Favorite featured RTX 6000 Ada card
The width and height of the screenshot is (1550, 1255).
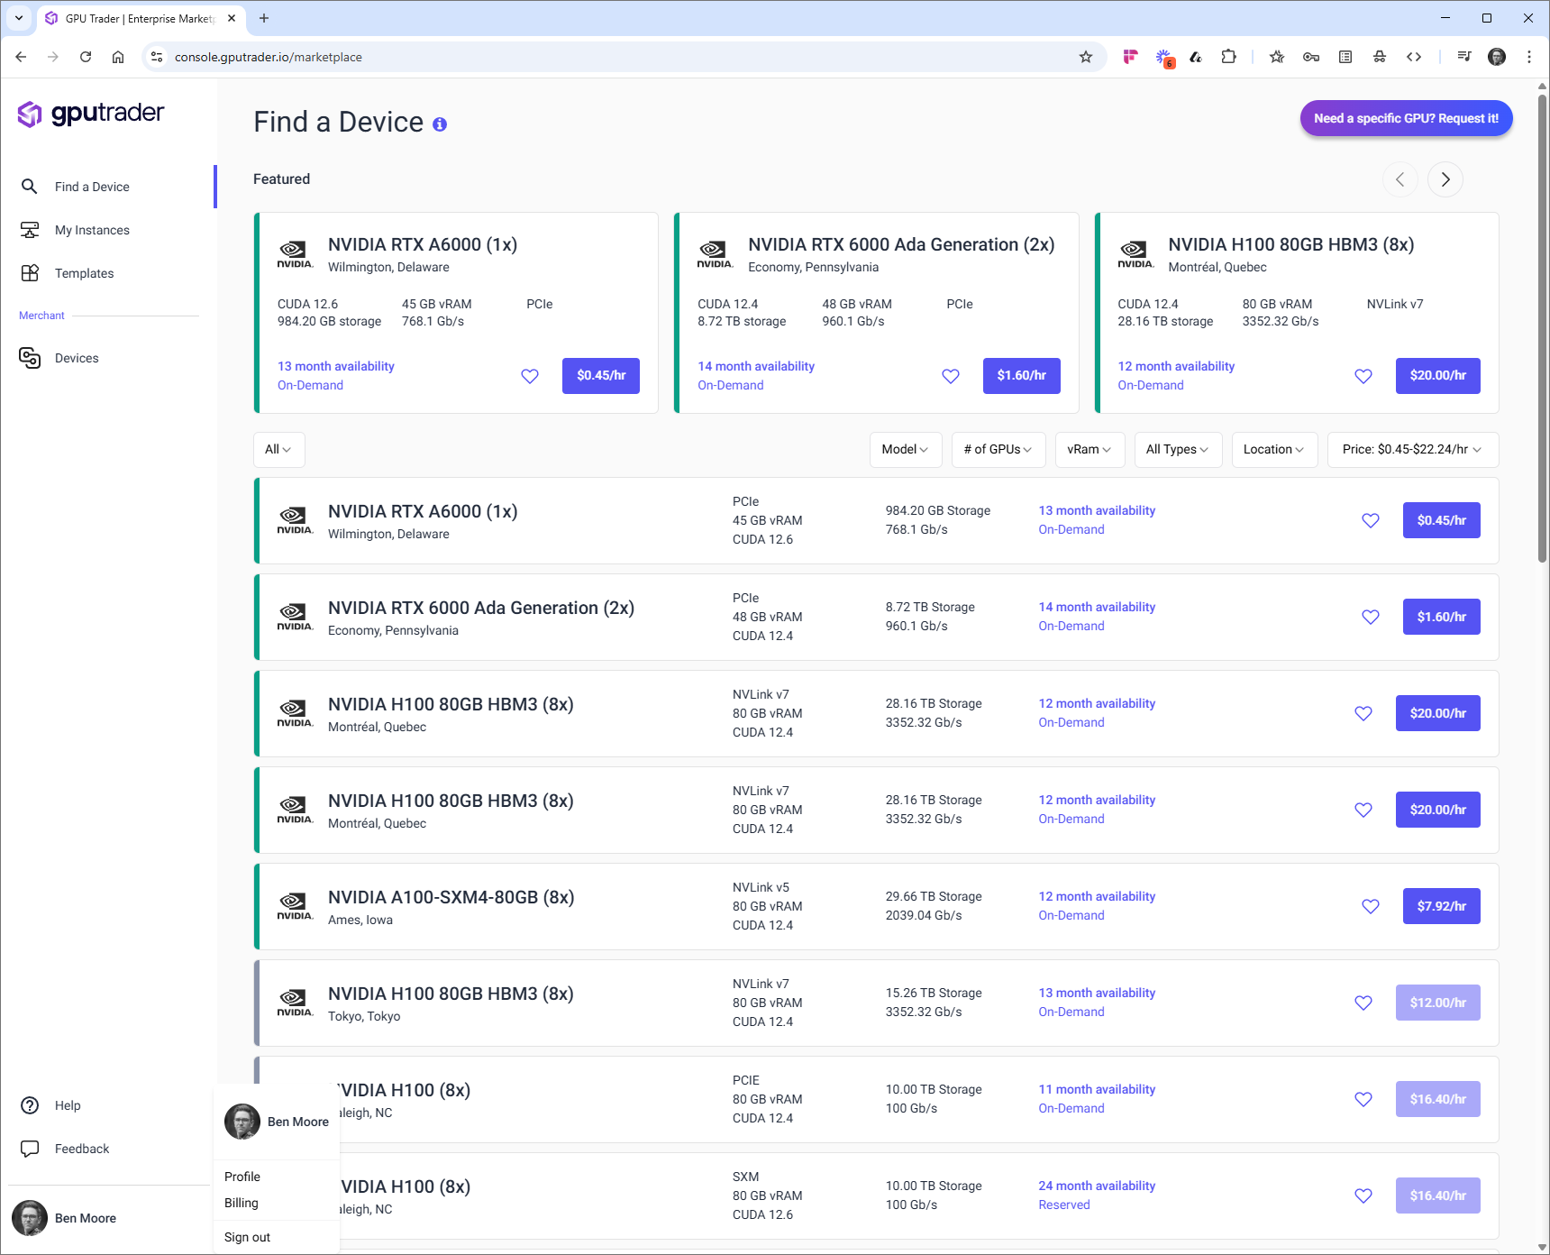[x=951, y=376]
